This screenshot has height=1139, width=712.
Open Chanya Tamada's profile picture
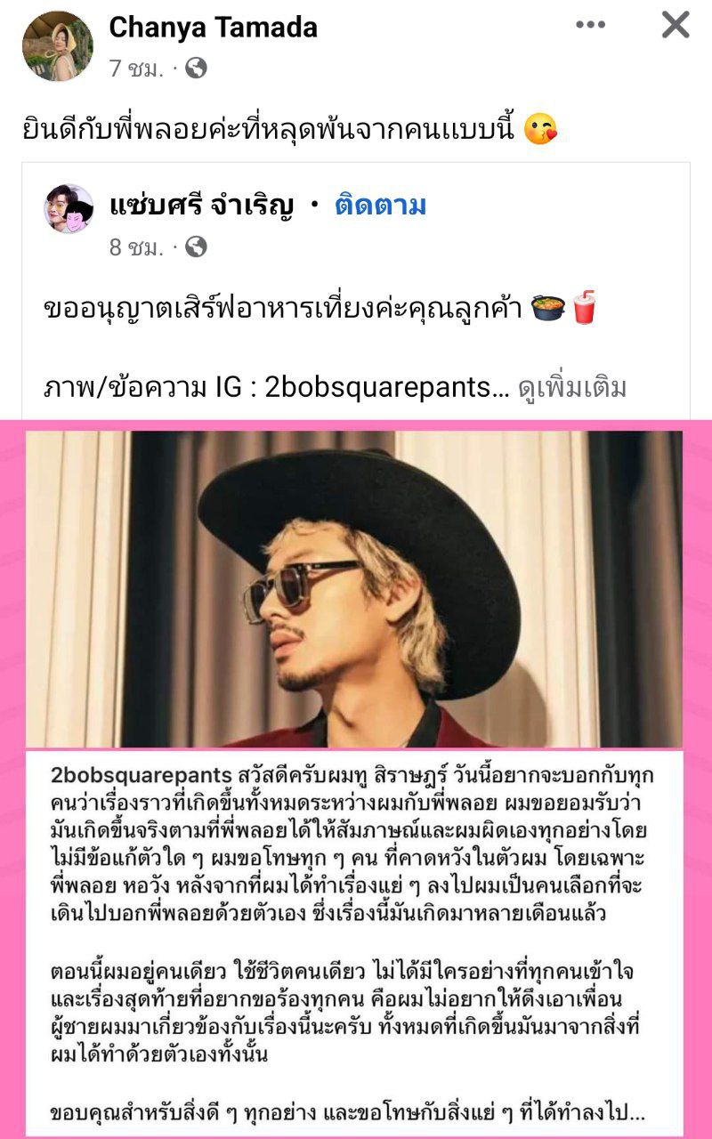tap(57, 46)
